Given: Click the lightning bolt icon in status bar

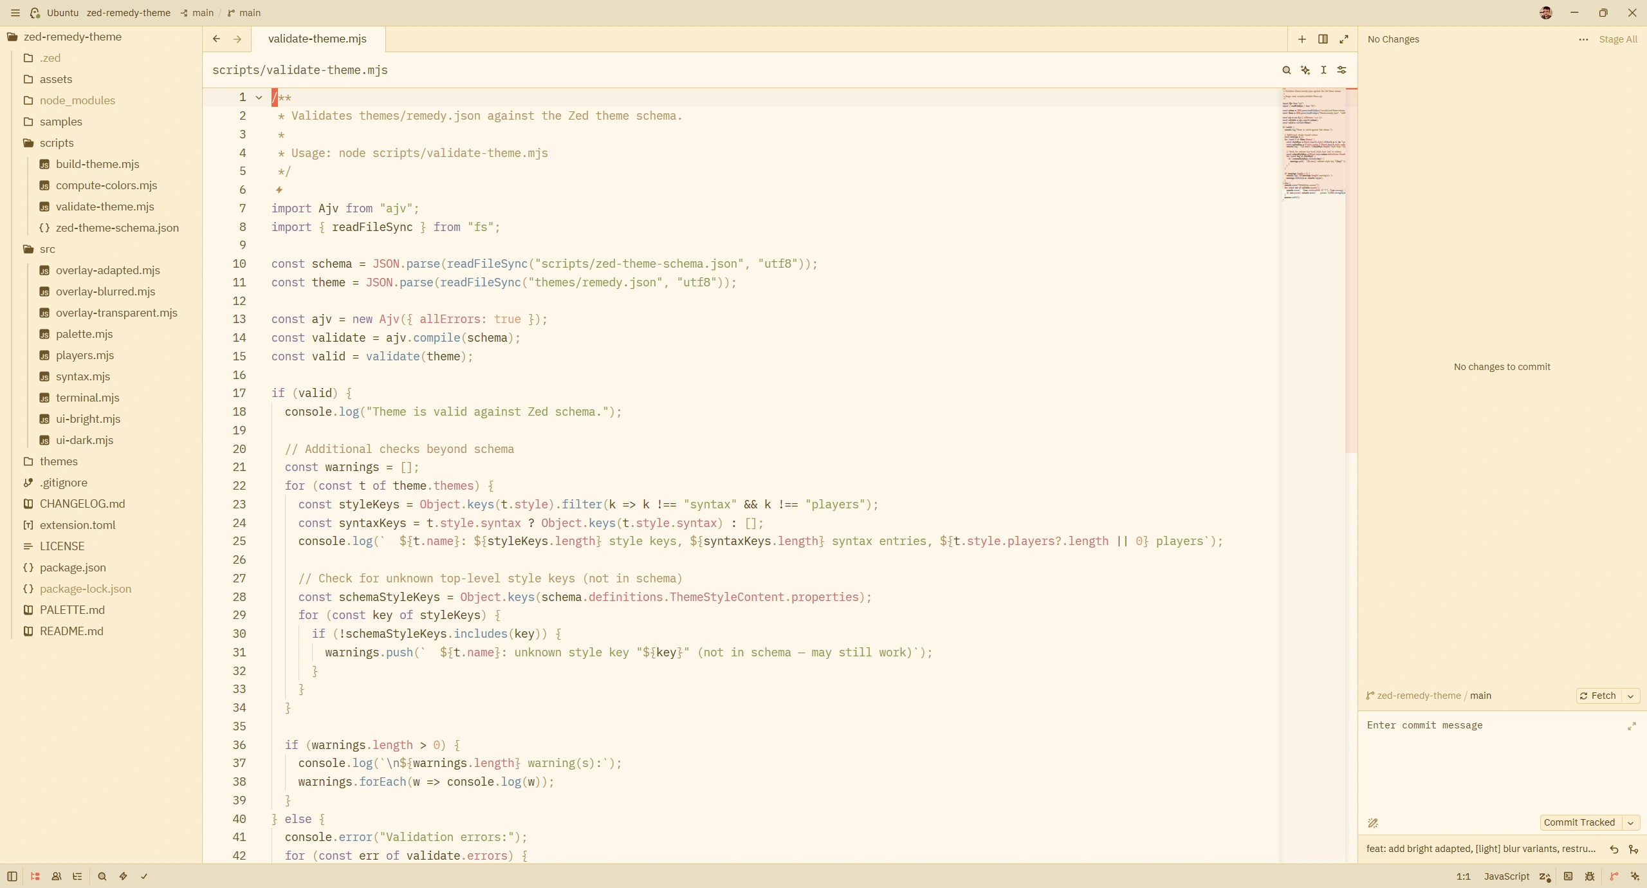Looking at the screenshot, I should coord(123,876).
